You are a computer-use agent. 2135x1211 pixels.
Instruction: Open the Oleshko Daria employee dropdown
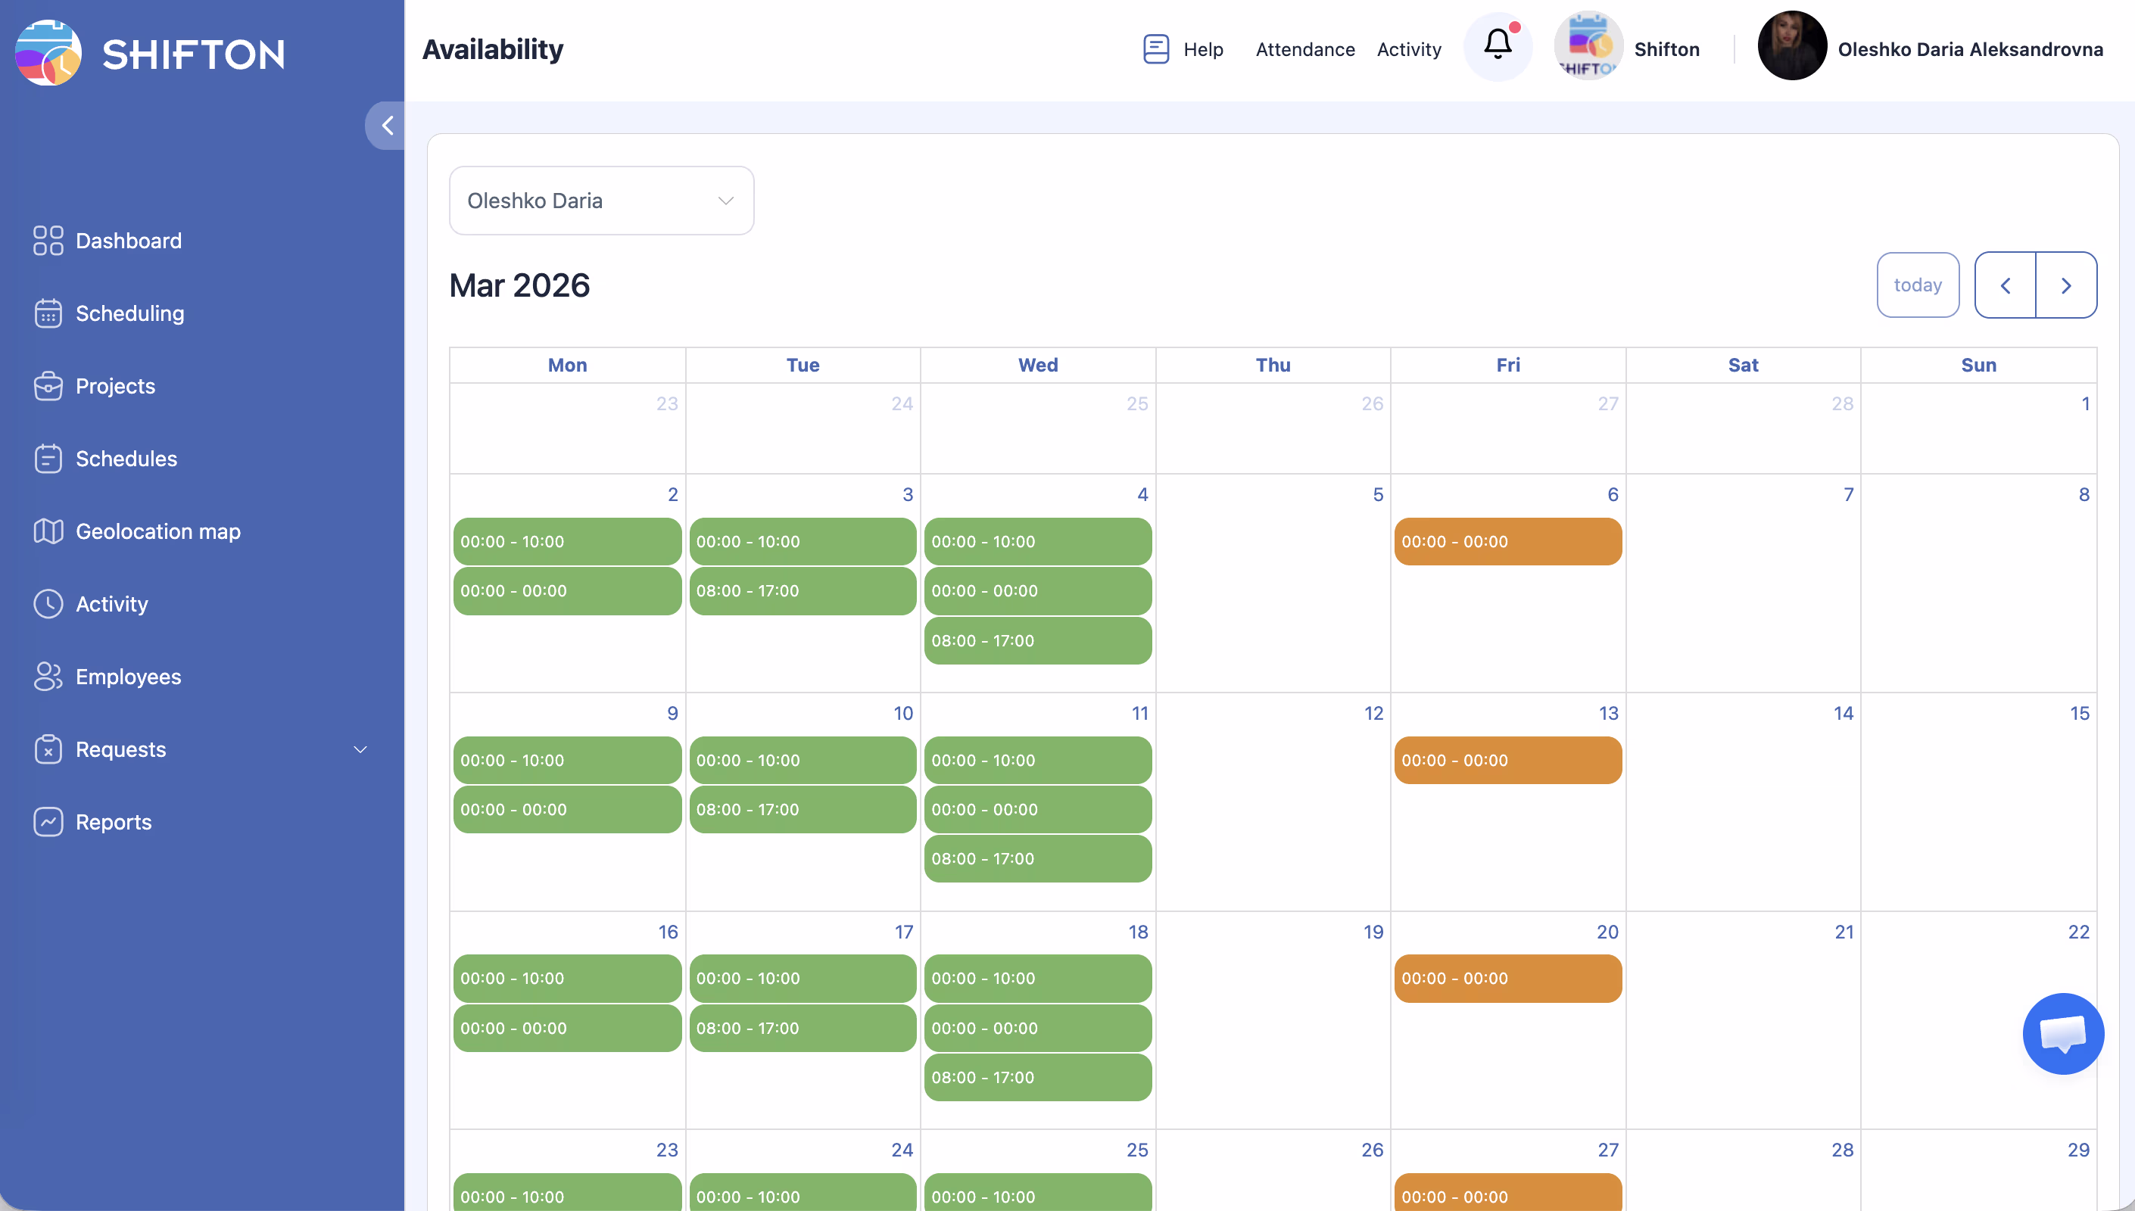601,201
